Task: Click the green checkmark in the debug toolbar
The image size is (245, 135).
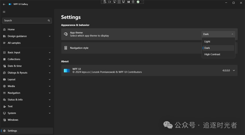Action: coord(138,2)
